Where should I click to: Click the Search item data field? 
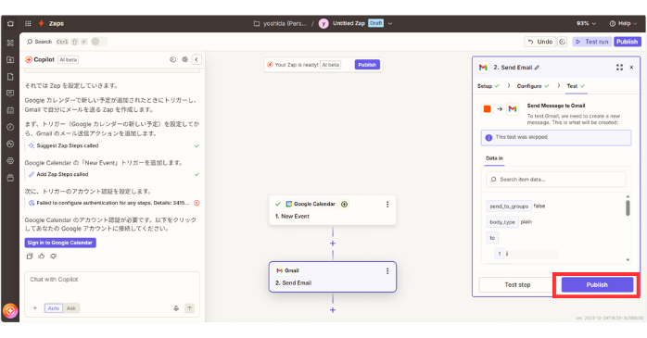coord(556,180)
